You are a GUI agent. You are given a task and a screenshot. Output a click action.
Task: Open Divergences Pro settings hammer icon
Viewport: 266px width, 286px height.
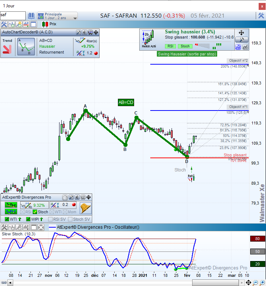click(71, 198)
